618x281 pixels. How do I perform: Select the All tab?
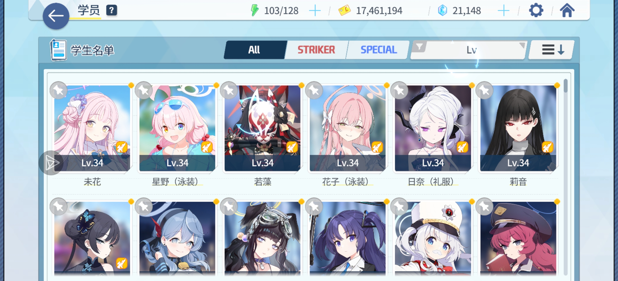pos(255,50)
